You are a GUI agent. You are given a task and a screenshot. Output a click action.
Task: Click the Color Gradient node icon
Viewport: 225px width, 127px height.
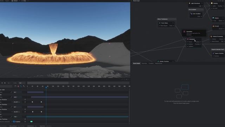[x=191, y=14]
